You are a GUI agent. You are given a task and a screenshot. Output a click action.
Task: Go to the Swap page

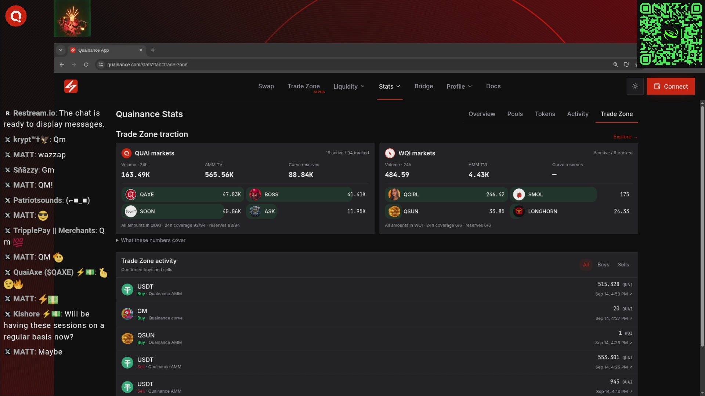[x=266, y=86]
